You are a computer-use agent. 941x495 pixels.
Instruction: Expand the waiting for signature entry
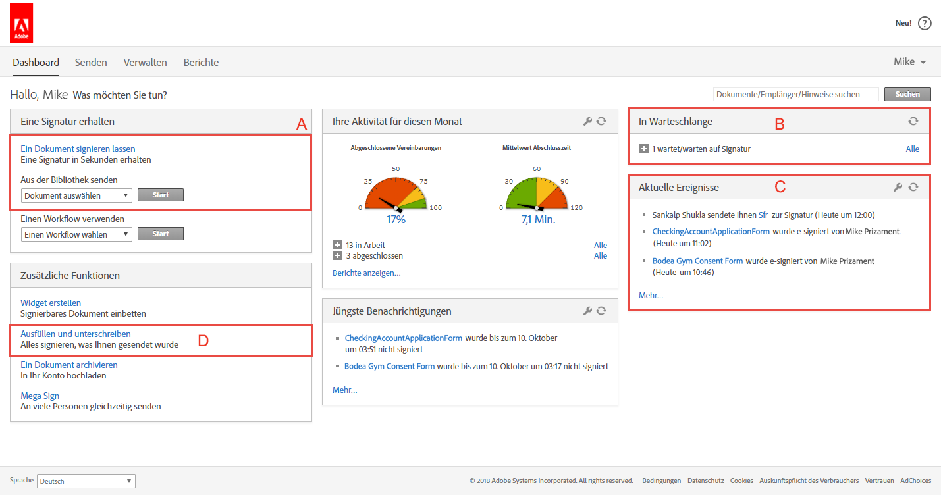tap(644, 149)
